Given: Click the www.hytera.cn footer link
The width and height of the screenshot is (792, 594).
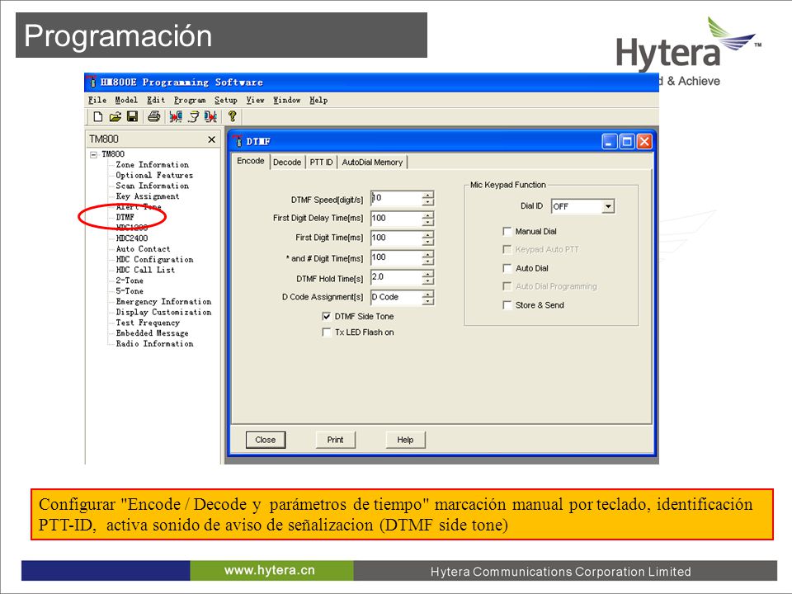Looking at the screenshot, I should pyautogui.click(x=270, y=571).
